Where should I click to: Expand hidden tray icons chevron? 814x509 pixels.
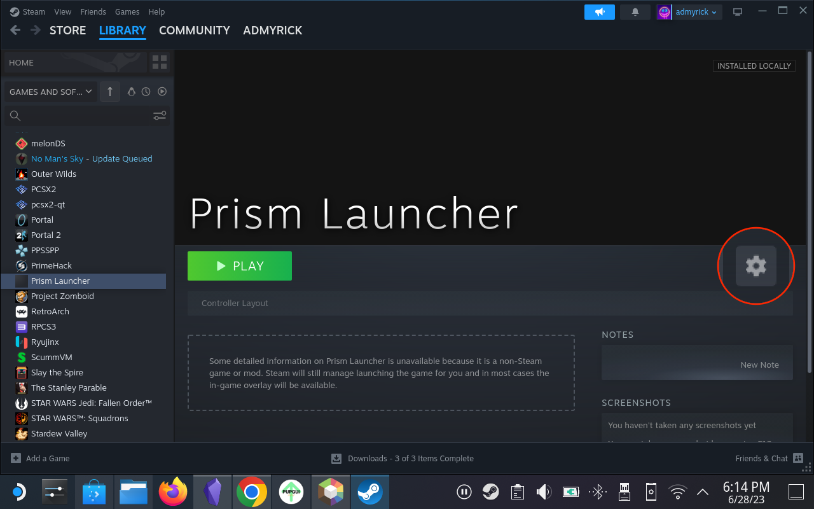tap(702, 491)
